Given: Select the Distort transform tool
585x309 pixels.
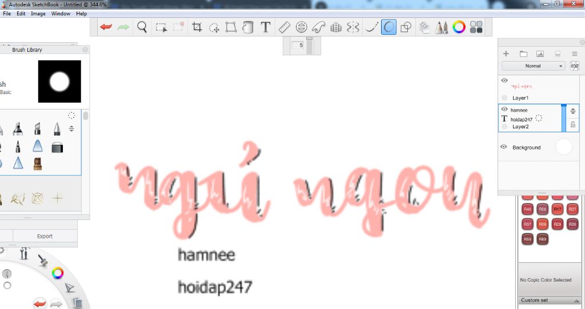Looking at the screenshot, I should click(231, 27).
